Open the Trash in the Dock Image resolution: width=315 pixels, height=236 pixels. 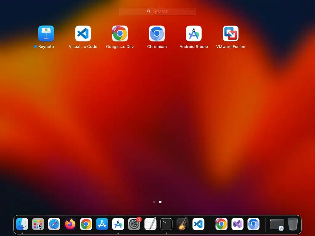[x=293, y=224]
